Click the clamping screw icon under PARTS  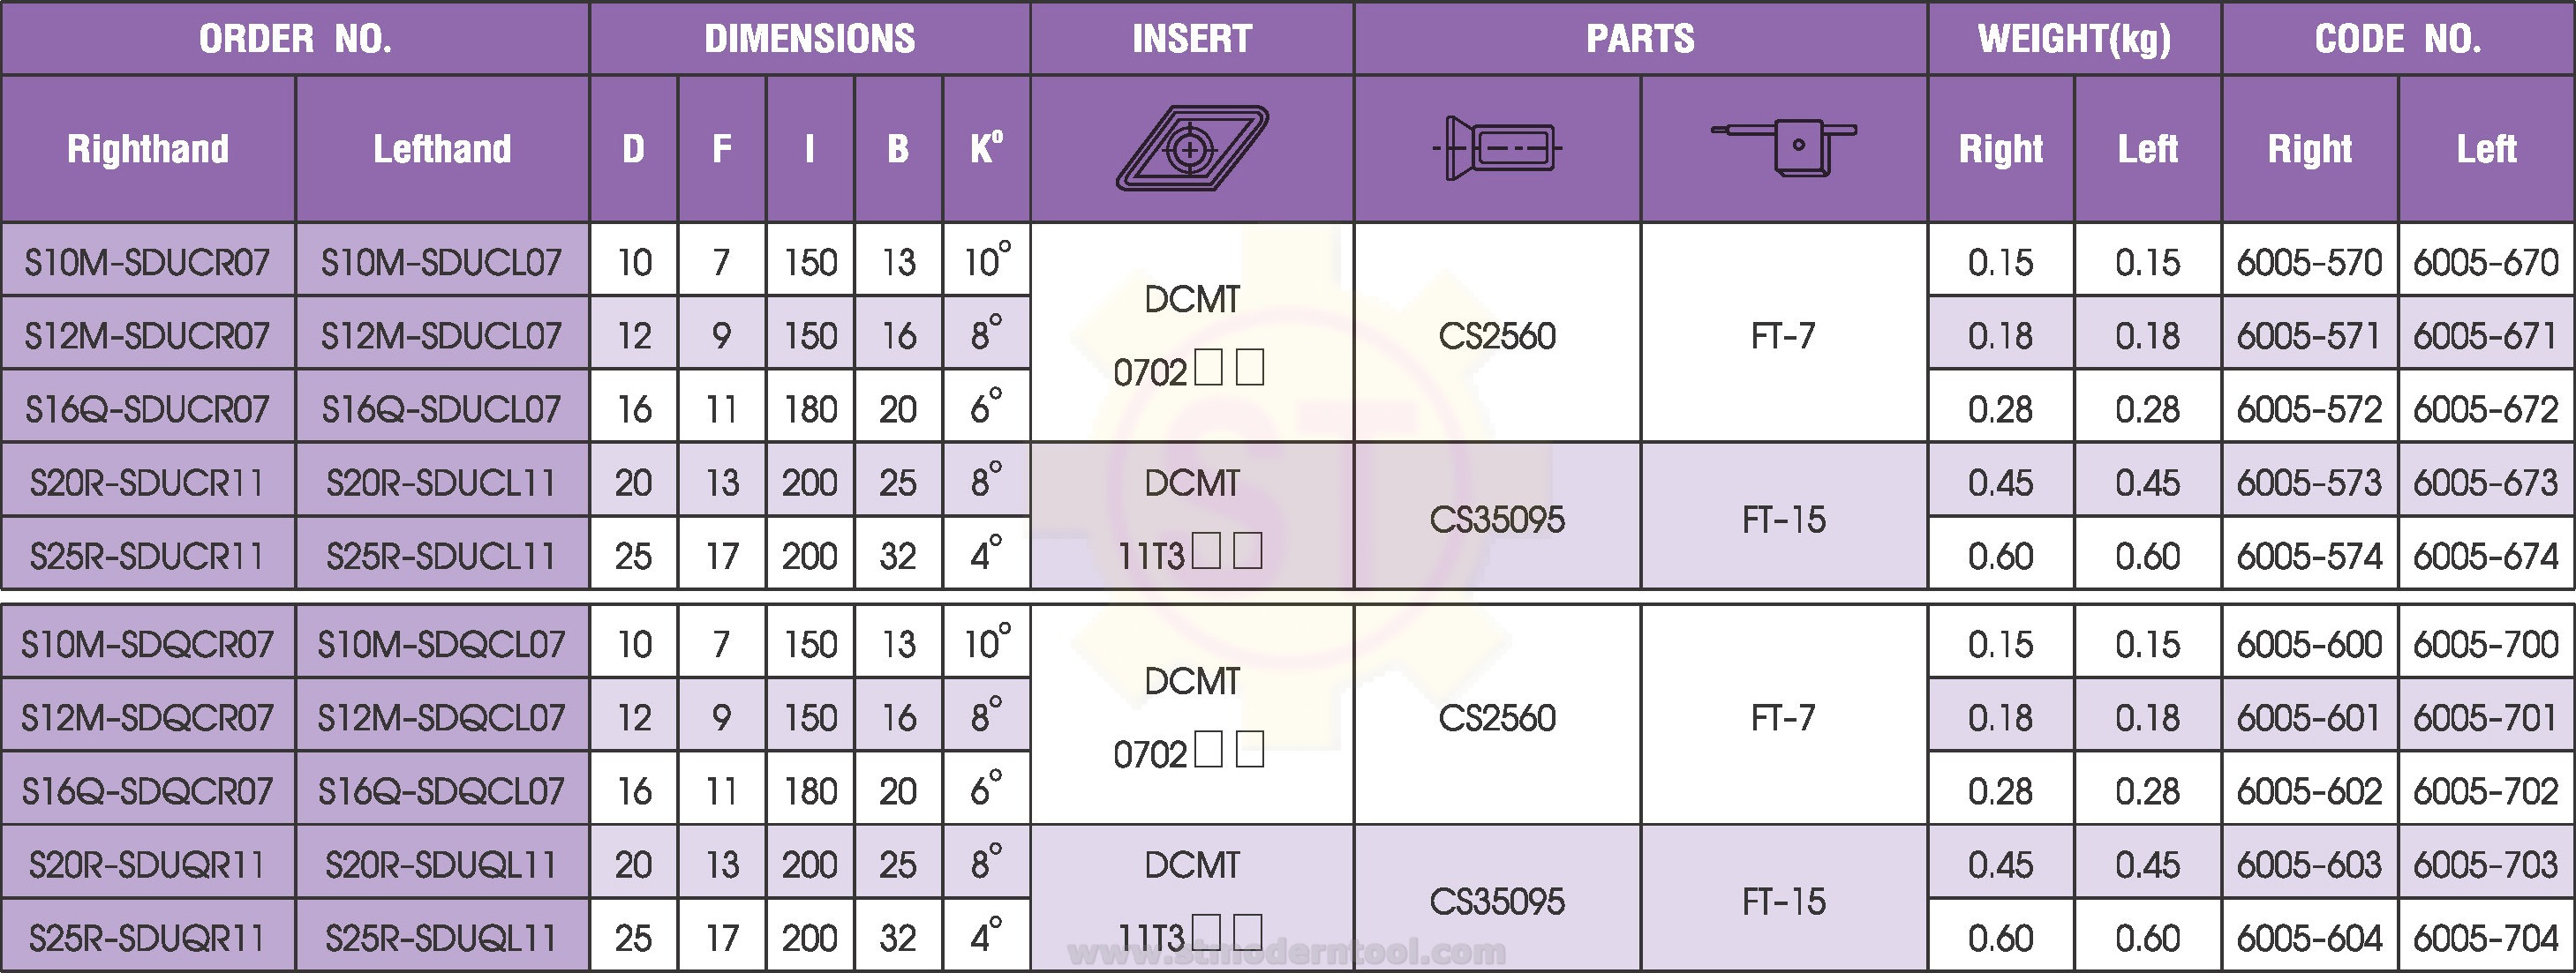pyautogui.click(x=1497, y=149)
